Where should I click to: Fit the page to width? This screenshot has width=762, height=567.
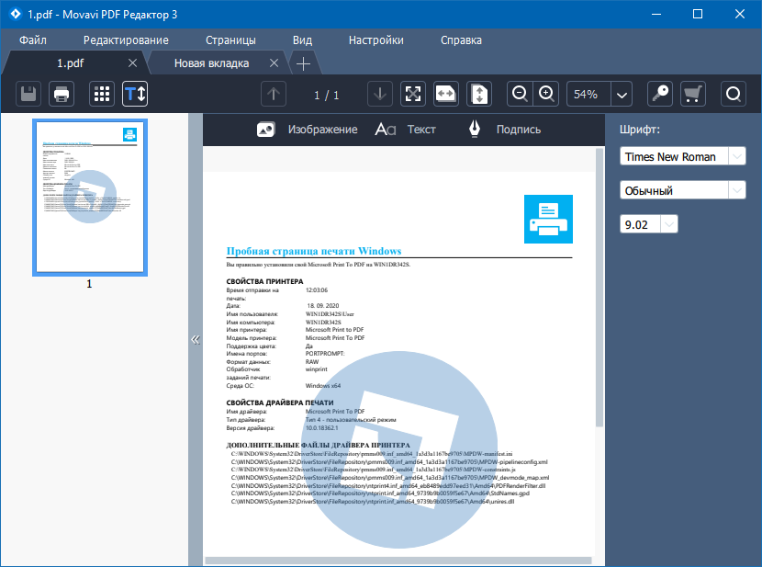pyautogui.click(x=445, y=94)
